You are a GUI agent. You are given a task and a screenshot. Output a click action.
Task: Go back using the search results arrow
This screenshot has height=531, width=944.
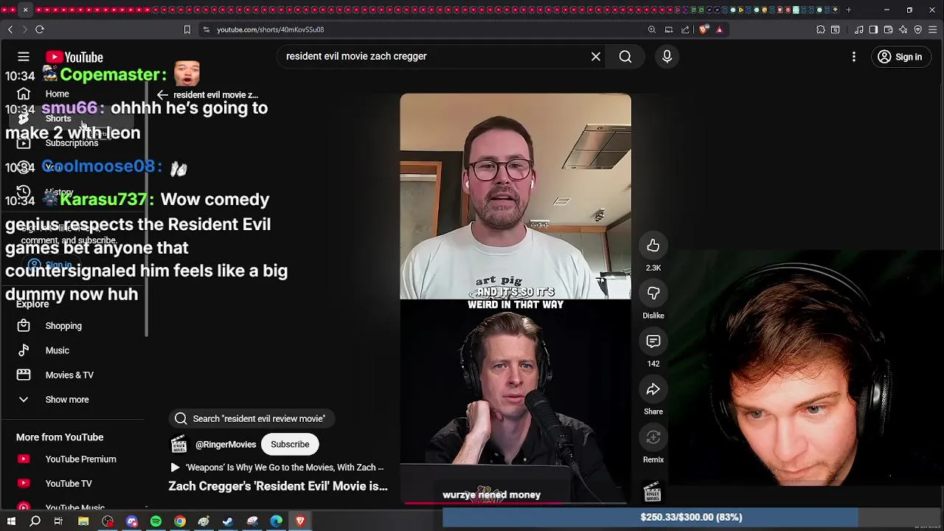pos(162,95)
